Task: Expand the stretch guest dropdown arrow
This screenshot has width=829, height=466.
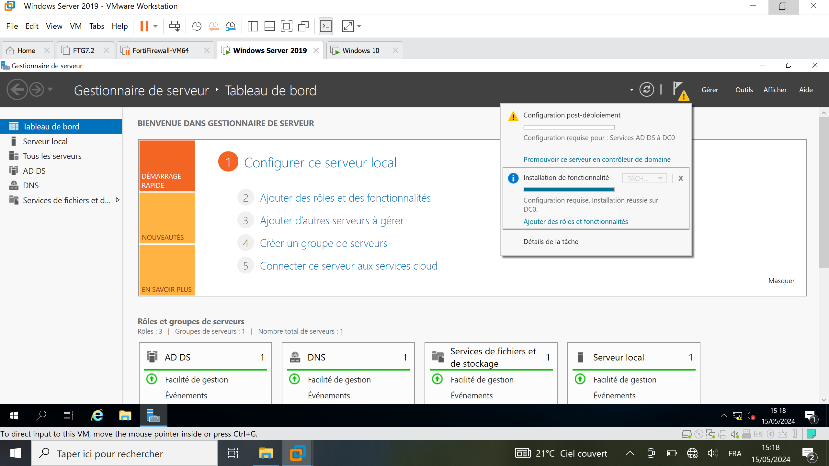Action: click(359, 26)
